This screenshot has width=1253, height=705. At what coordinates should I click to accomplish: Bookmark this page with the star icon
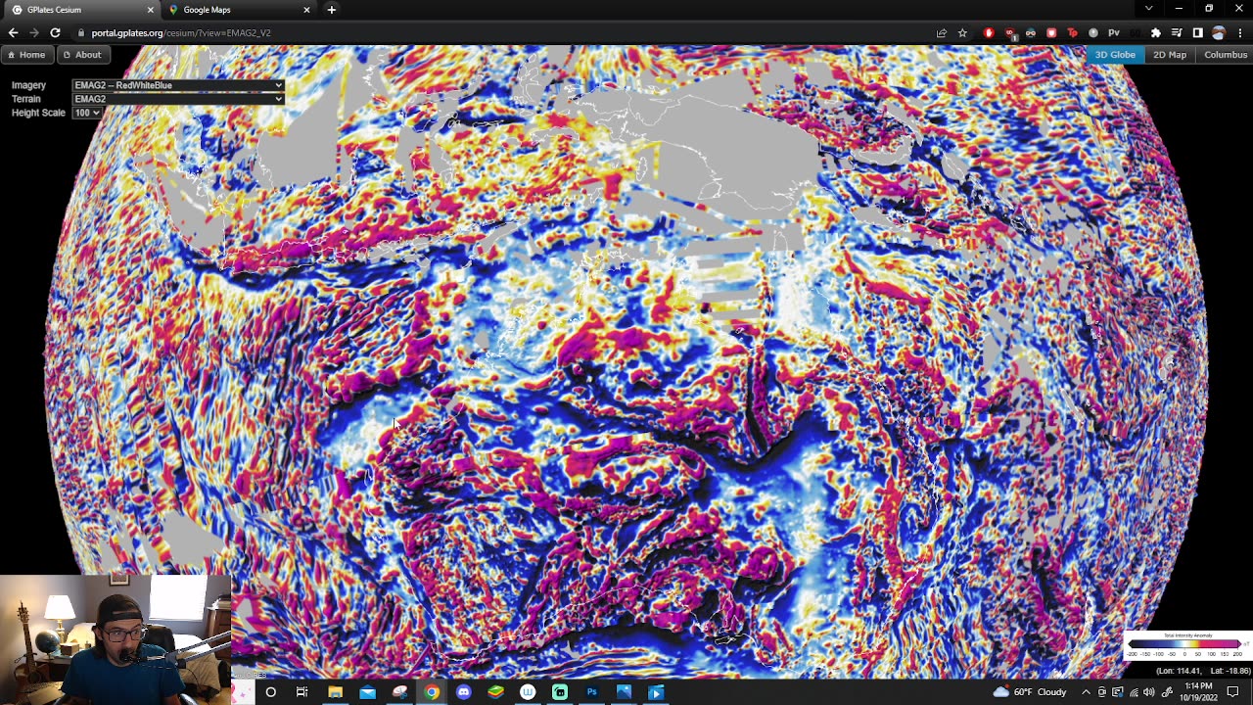pyautogui.click(x=962, y=32)
